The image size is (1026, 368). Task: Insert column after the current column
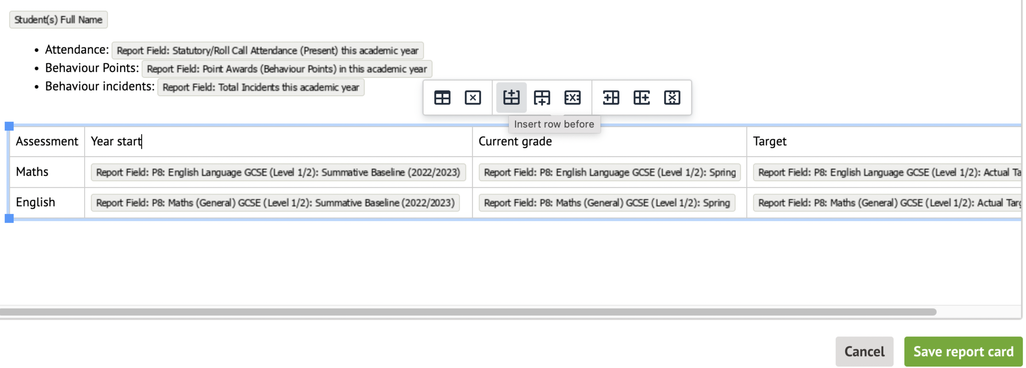[x=641, y=97]
